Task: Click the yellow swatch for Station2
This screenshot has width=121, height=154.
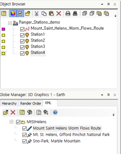Action: pos(3,41)
